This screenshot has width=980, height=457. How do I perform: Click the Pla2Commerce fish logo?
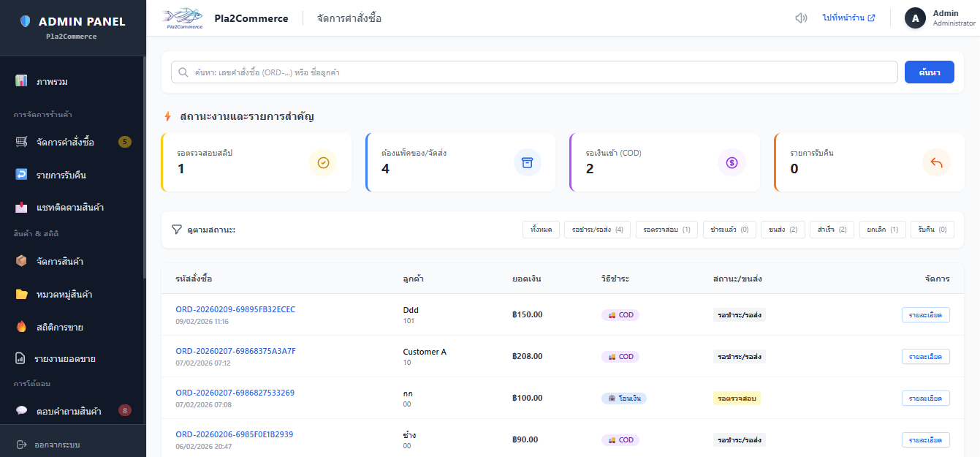pos(183,18)
